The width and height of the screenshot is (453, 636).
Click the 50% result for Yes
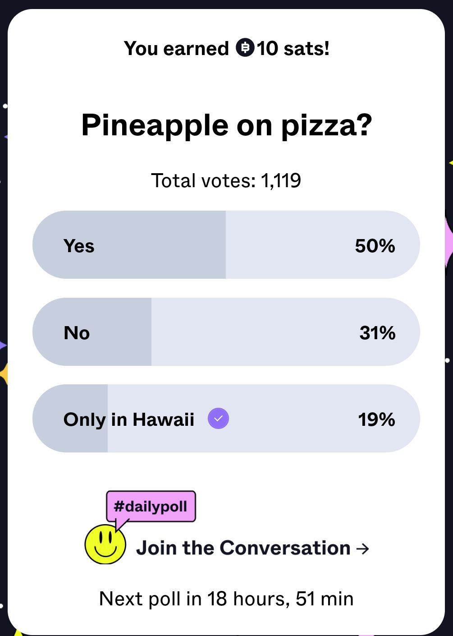click(x=375, y=246)
